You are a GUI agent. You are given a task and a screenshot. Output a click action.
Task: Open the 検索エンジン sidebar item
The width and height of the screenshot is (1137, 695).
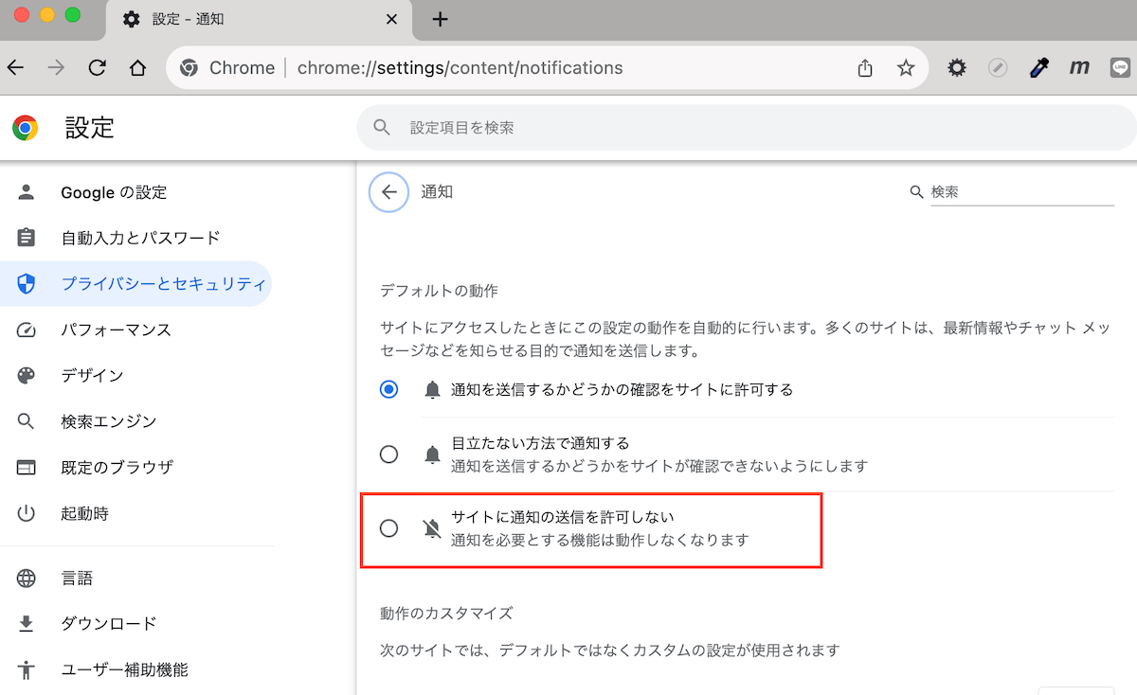pyautogui.click(x=108, y=421)
